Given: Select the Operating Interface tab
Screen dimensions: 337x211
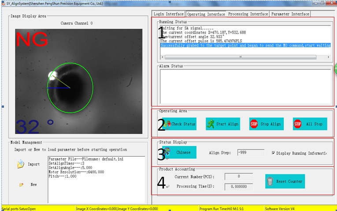Looking at the screenshot, I should (206, 14).
